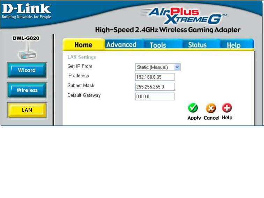Click the D-Link logo
This screenshot has height=198, width=264.
click(x=26, y=9)
